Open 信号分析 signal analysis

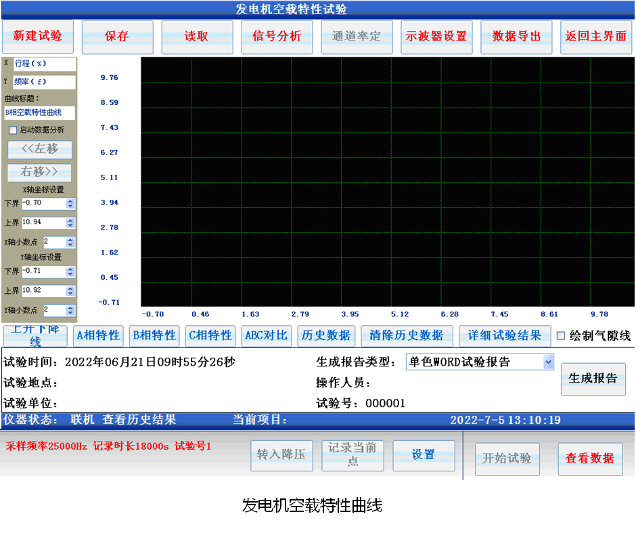click(x=277, y=37)
